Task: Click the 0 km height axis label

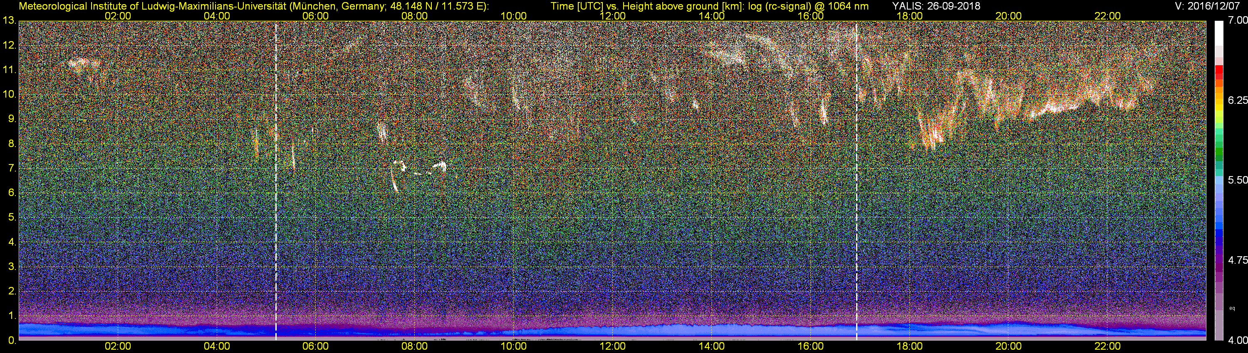Action: coord(12,341)
